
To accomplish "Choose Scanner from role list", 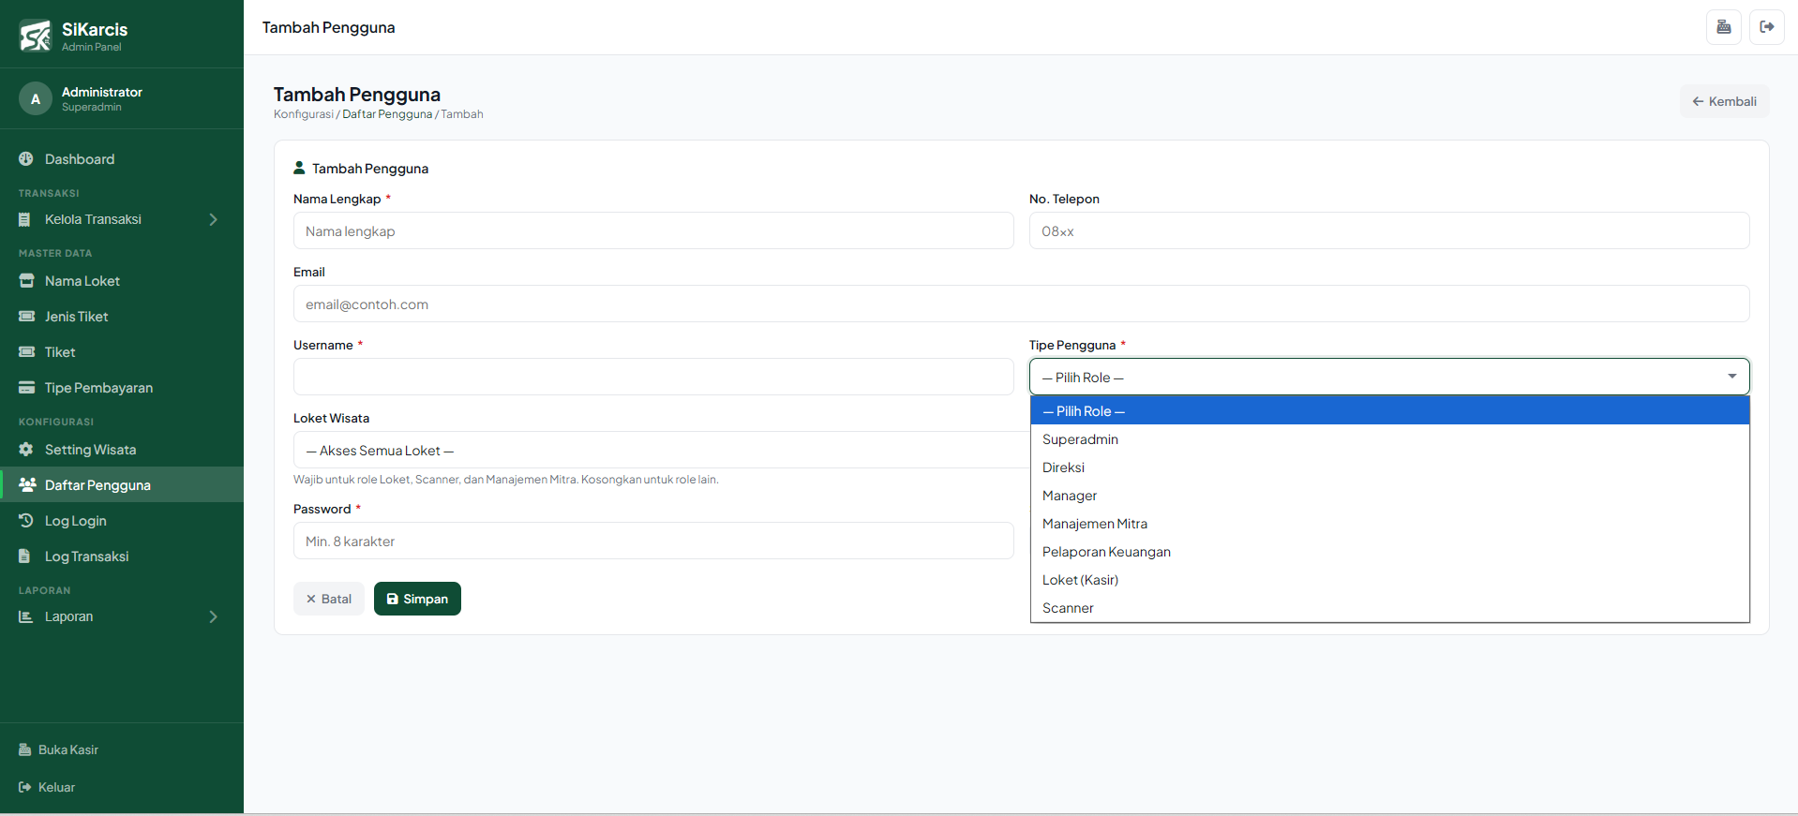I will [1390, 608].
